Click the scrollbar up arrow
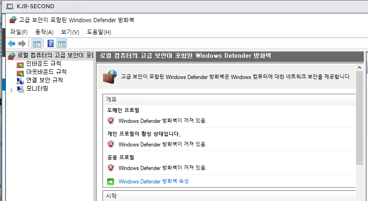Screen dimensions: 368x201 pyautogui.click(x=359, y=68)
